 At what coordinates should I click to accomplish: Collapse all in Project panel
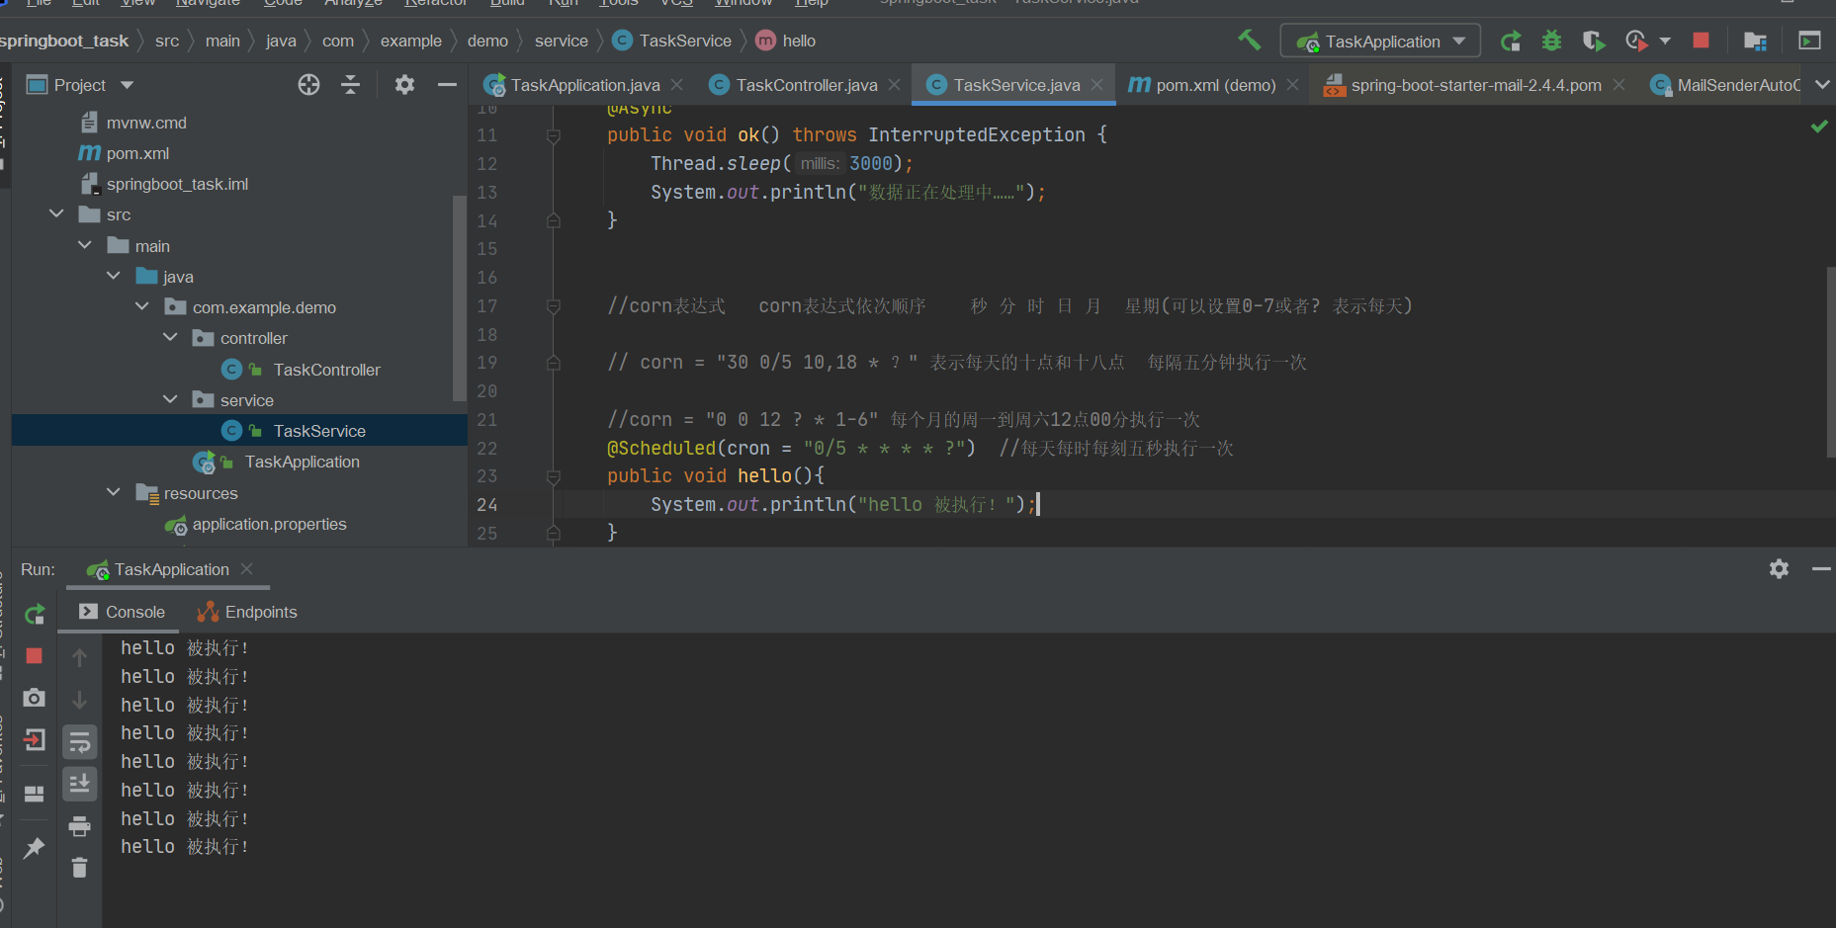click(x=350, y=85)
